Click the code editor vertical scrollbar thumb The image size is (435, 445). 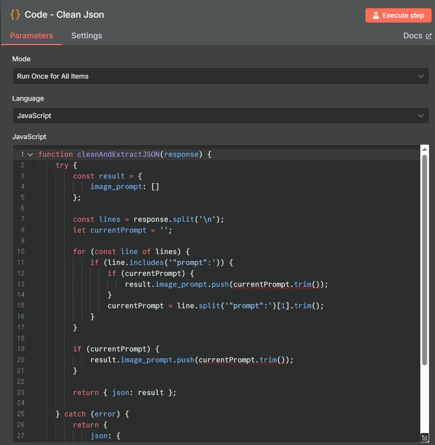[x=424, y=259]
